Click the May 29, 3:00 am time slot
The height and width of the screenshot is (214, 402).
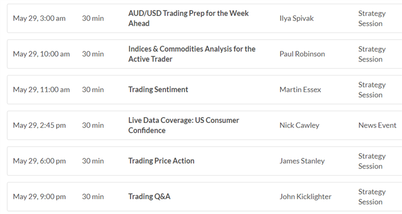(x=39, y=18)
